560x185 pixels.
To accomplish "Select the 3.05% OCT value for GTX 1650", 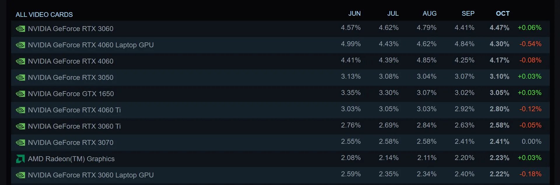I will (499, 93).
